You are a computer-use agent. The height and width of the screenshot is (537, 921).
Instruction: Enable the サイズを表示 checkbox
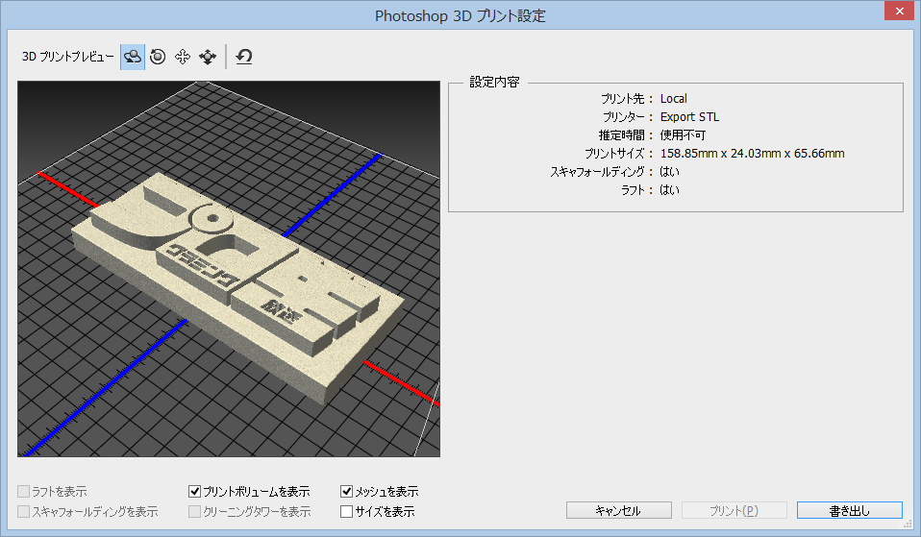(347, 512)
